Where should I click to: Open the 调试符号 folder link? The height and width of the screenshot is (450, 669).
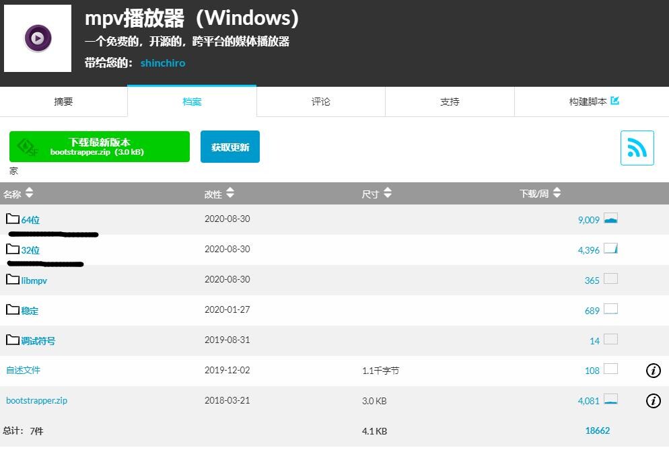tap(38, 341)
